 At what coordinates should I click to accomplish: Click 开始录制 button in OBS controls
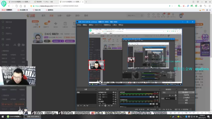pos(186,95)
